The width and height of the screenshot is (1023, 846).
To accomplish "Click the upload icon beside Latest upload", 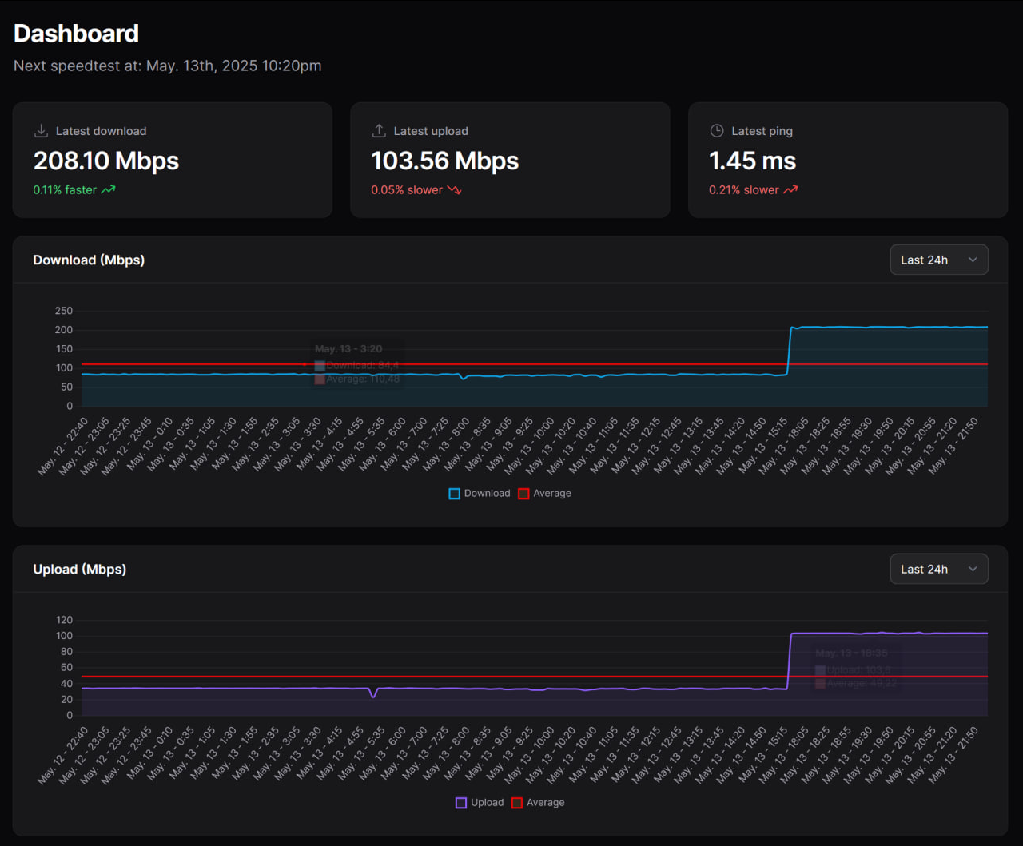I will (x=379, y=131).
